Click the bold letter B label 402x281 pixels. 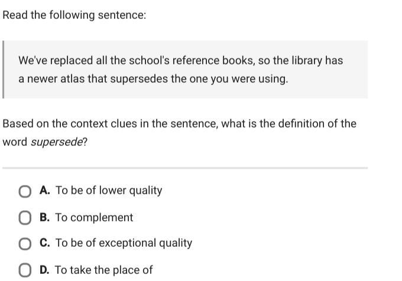44,217
